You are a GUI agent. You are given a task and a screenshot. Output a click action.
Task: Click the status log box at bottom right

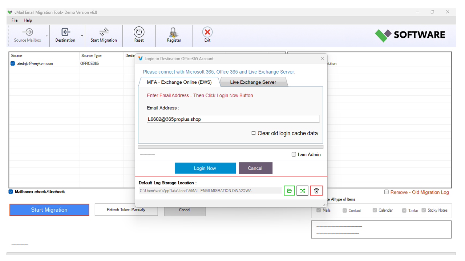(381, 229)
